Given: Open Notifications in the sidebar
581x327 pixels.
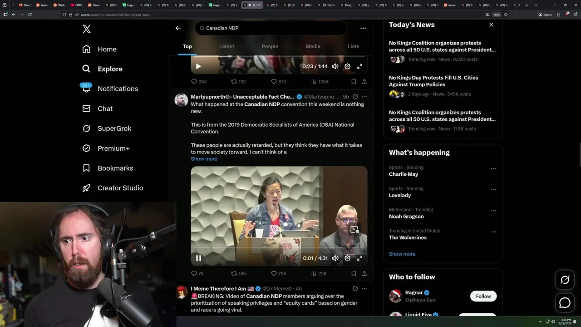Looking at the screenshot, I should click(x=110, y=89).
